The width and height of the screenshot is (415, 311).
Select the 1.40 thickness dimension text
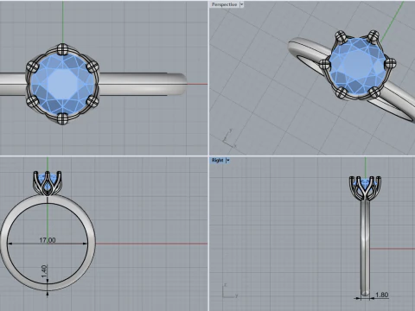pos(44,271)
